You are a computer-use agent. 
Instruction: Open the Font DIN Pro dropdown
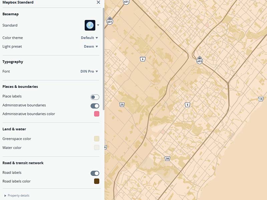point(89,71)
